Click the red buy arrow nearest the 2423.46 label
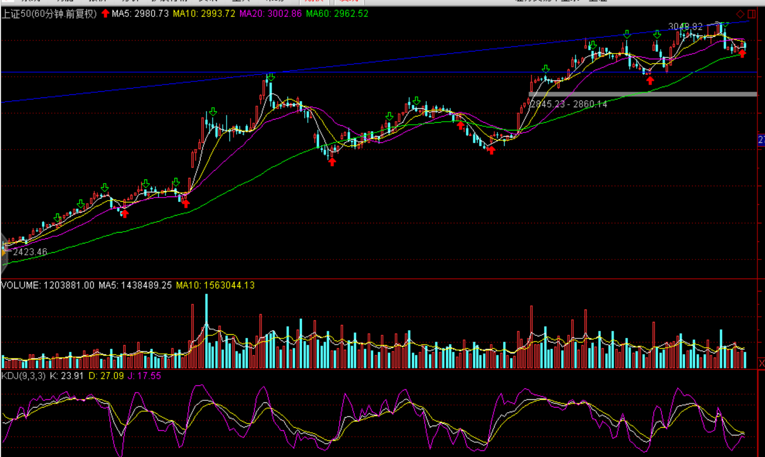Screen dimensions: 765x457 tap(124, 214)
